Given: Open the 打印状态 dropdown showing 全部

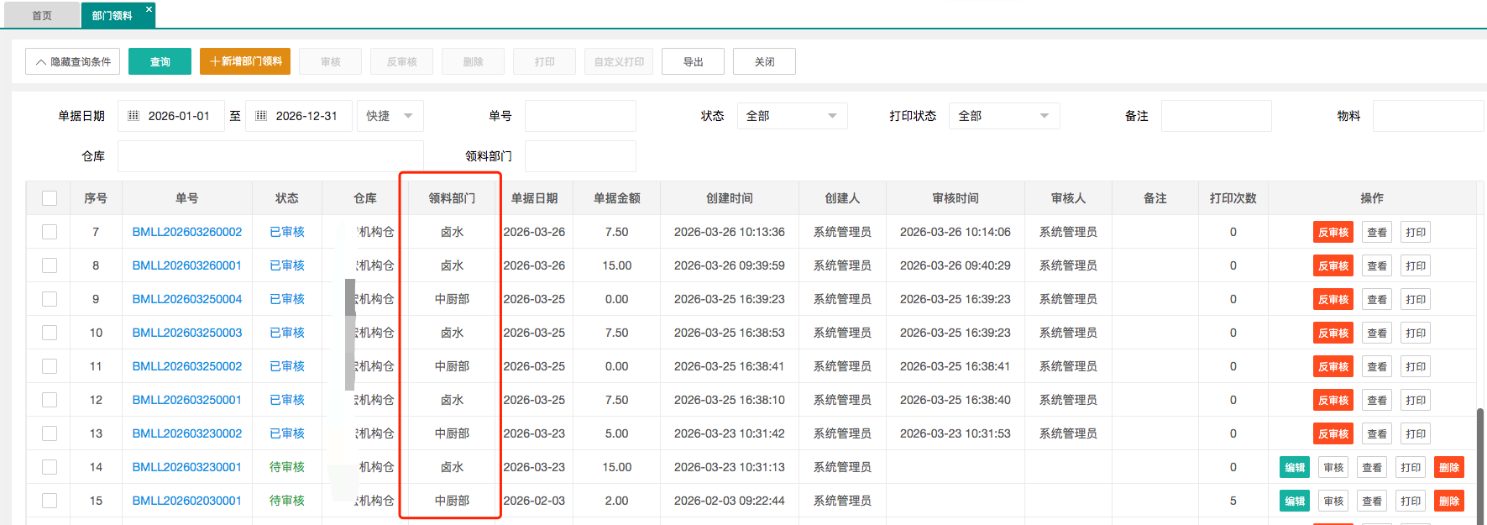Looking at the screenshot, I should coord(1004,116).
